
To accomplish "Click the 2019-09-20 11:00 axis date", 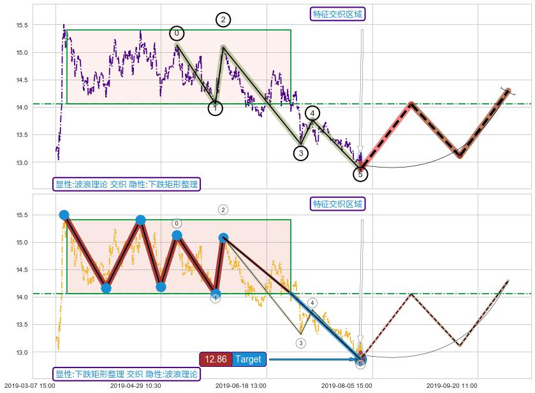I will (x=451, y=386).
